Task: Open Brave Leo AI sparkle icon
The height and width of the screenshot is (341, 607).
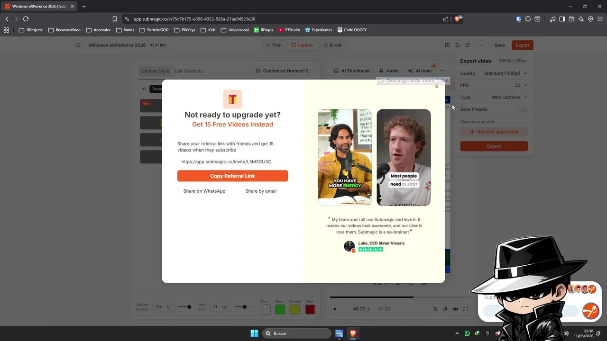Action: click(581, 19)
